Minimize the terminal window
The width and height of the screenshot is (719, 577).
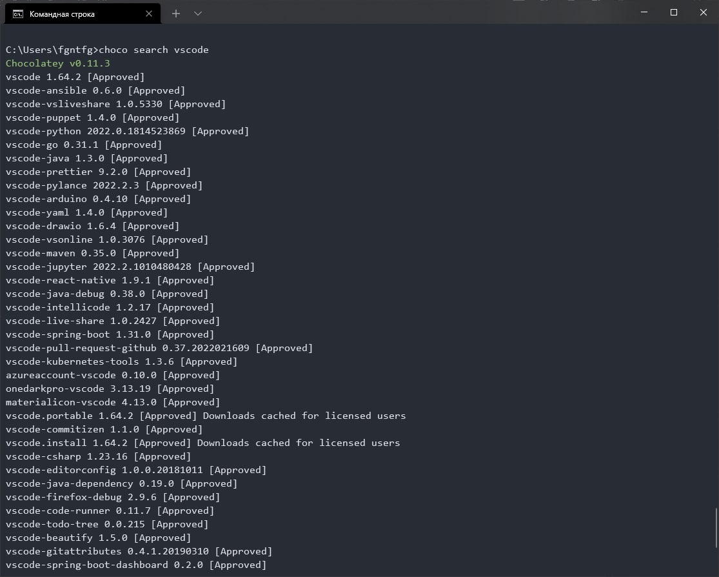[644, 12]
